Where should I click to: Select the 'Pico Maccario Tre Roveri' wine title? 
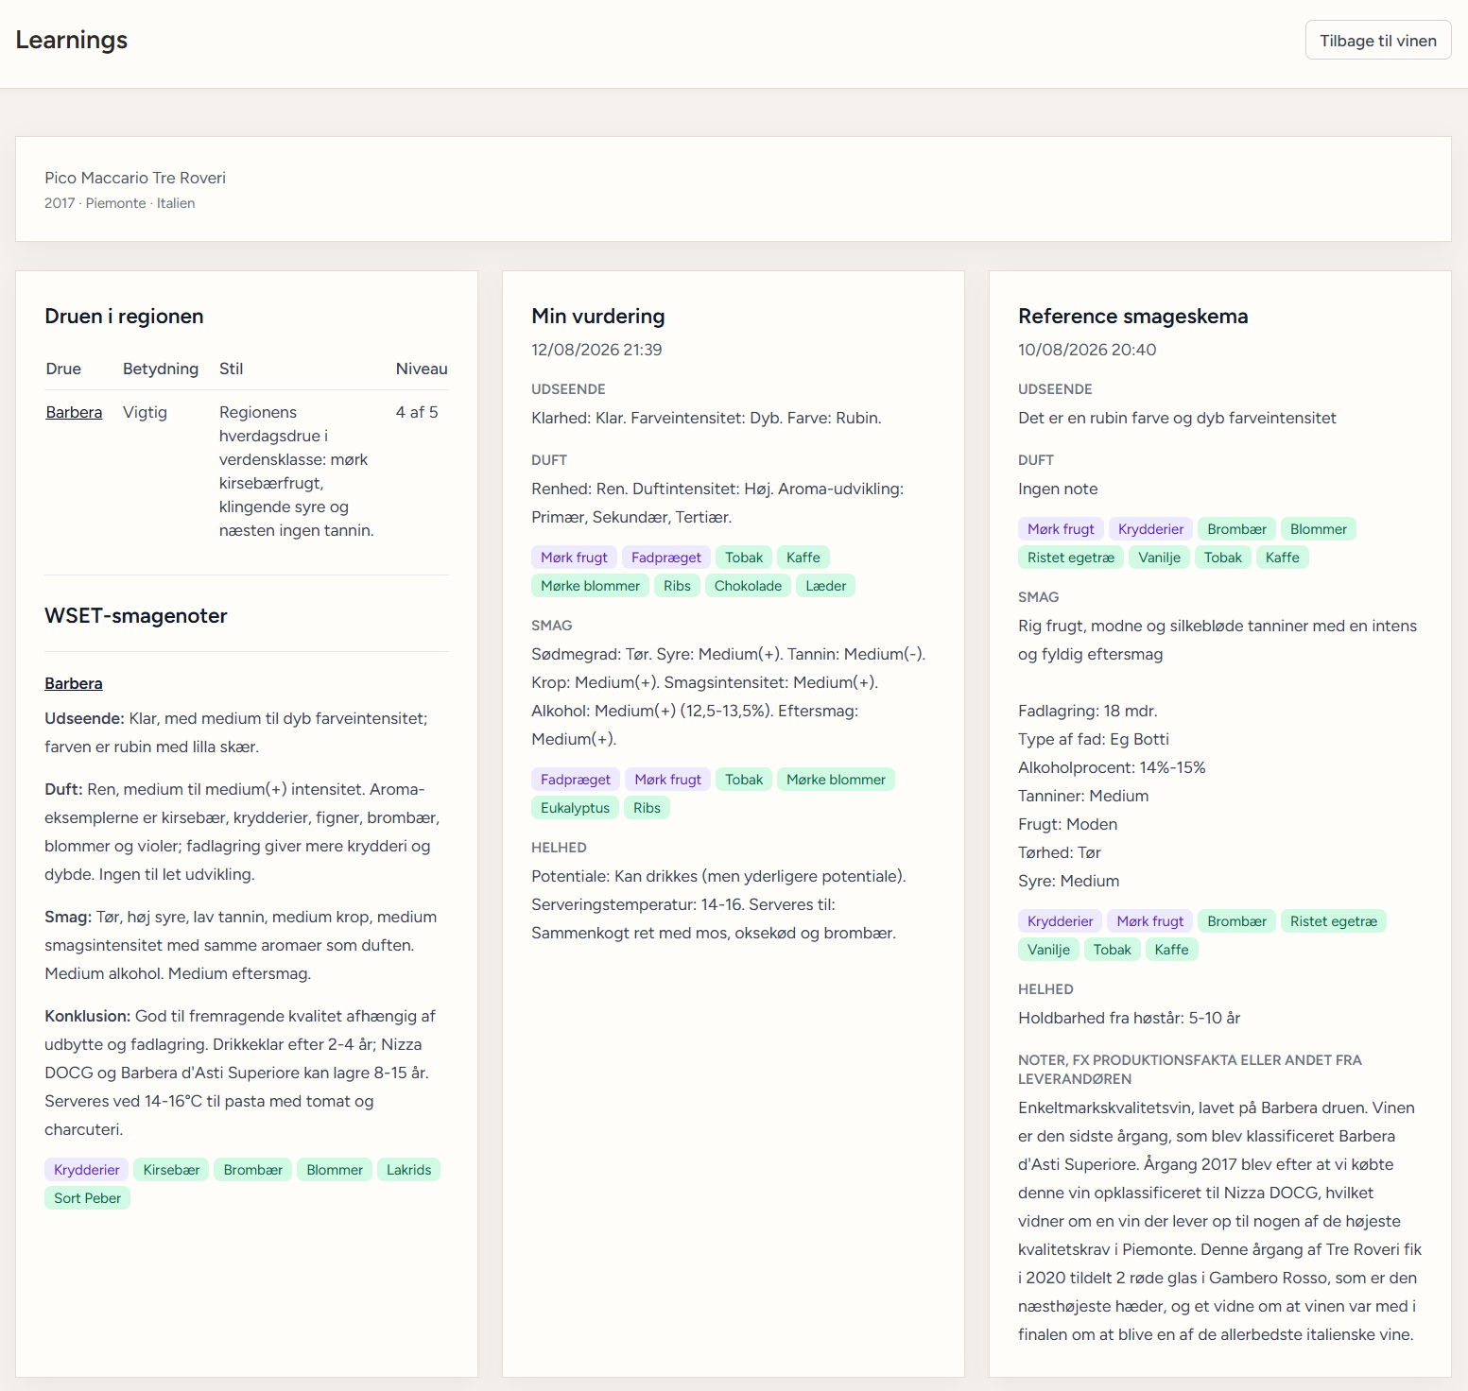click(135, 178)
